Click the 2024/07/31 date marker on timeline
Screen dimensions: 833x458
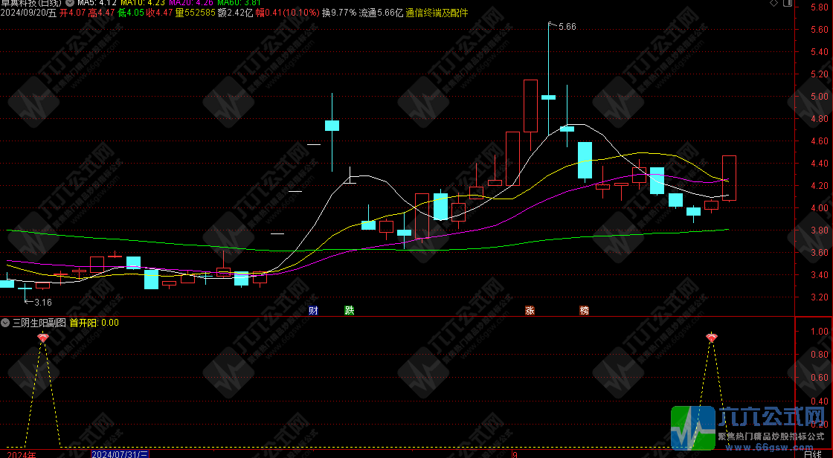click(120, 453)
